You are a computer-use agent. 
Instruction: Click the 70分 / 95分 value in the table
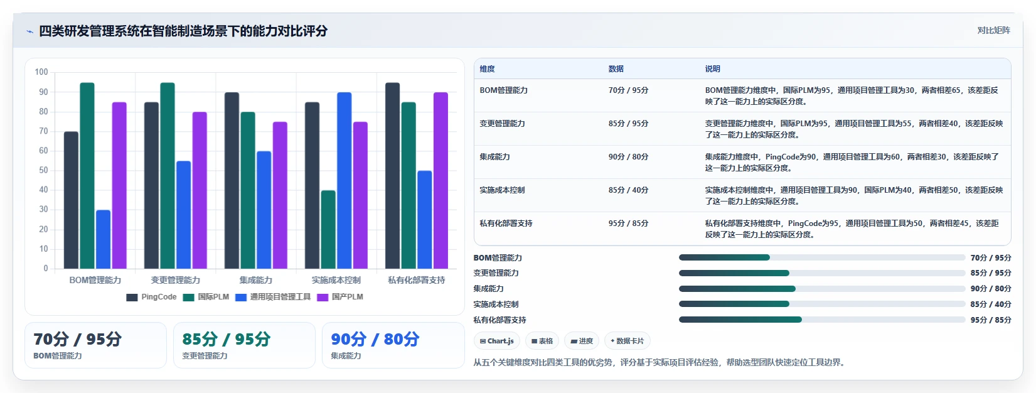628,90
